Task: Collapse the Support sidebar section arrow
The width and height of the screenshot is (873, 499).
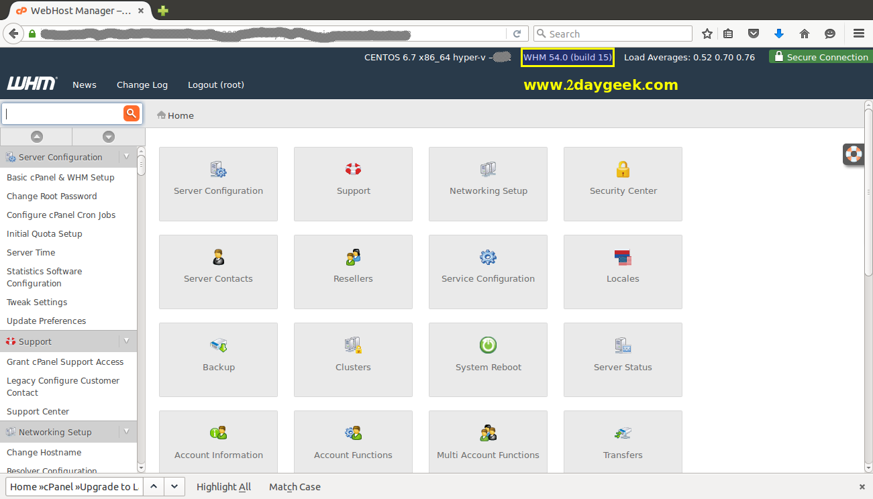Action: click(126, 341)
